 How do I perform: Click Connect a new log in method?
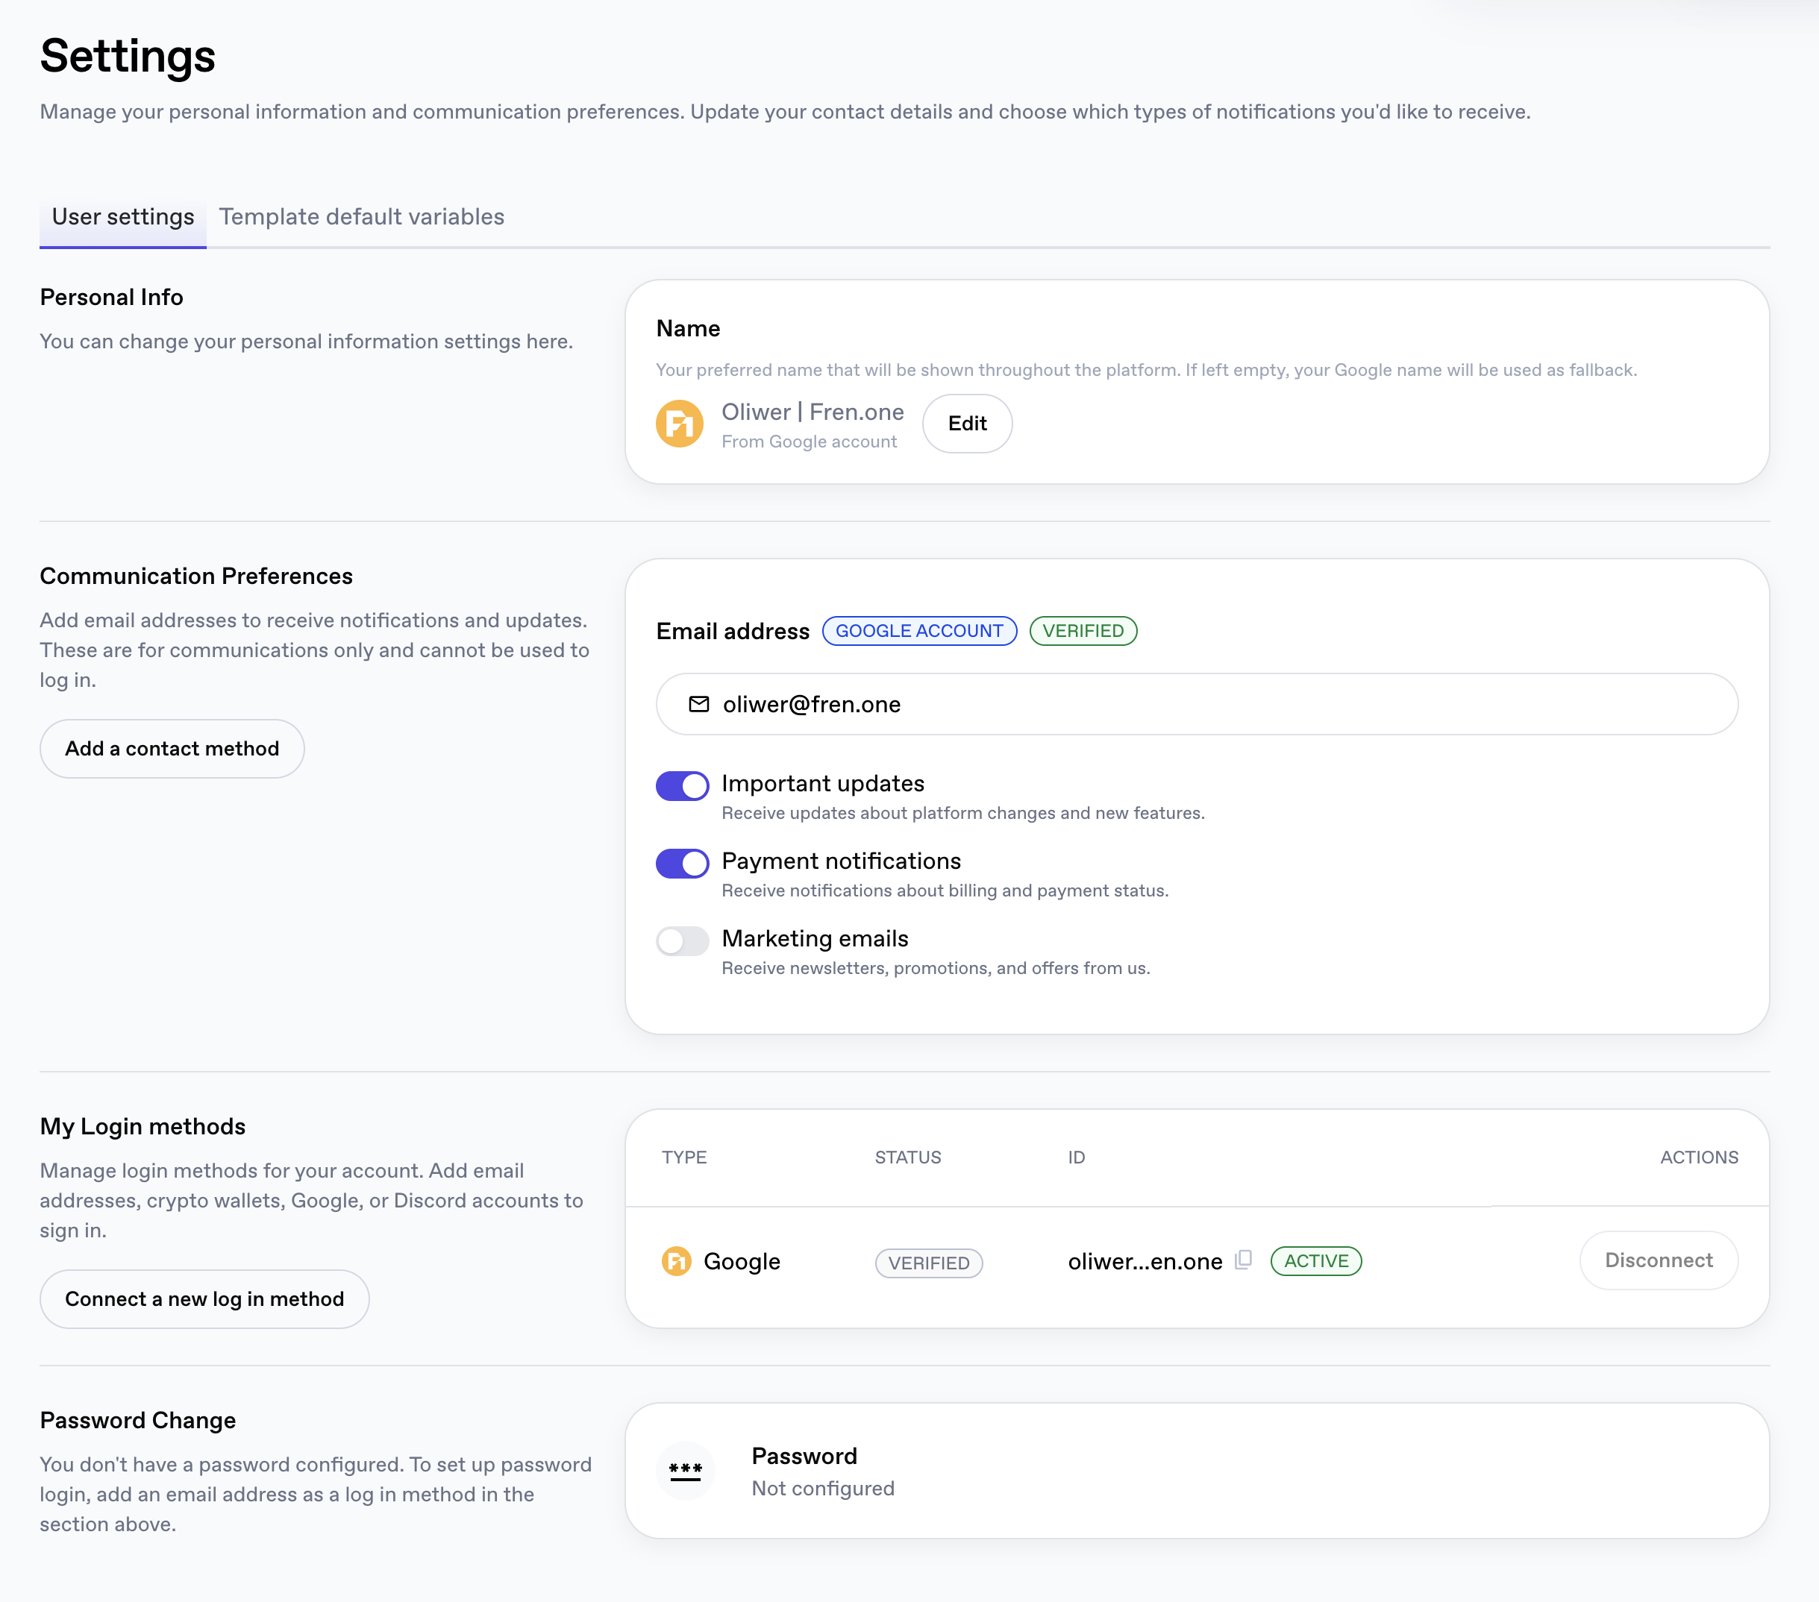[204, 1298]
